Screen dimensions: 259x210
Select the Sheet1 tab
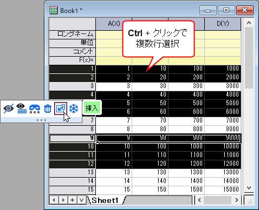[x=105, y=200]
